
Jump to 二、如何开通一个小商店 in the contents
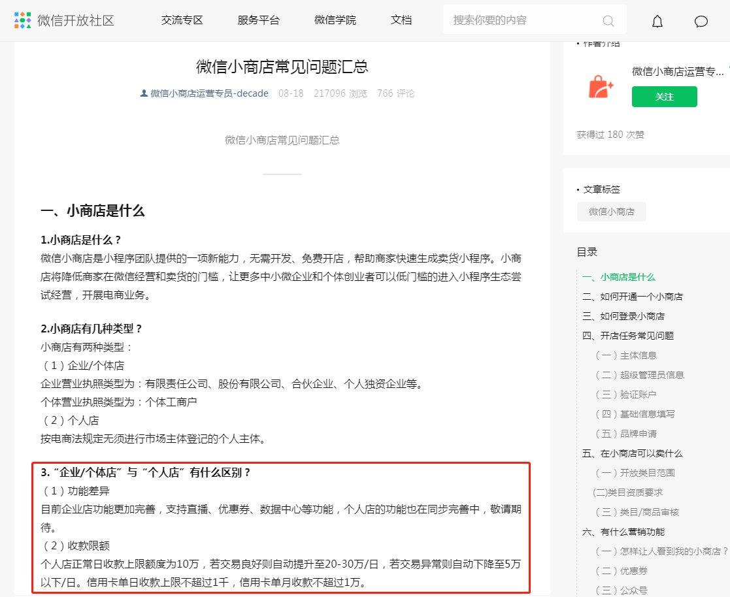click(632, 297)
